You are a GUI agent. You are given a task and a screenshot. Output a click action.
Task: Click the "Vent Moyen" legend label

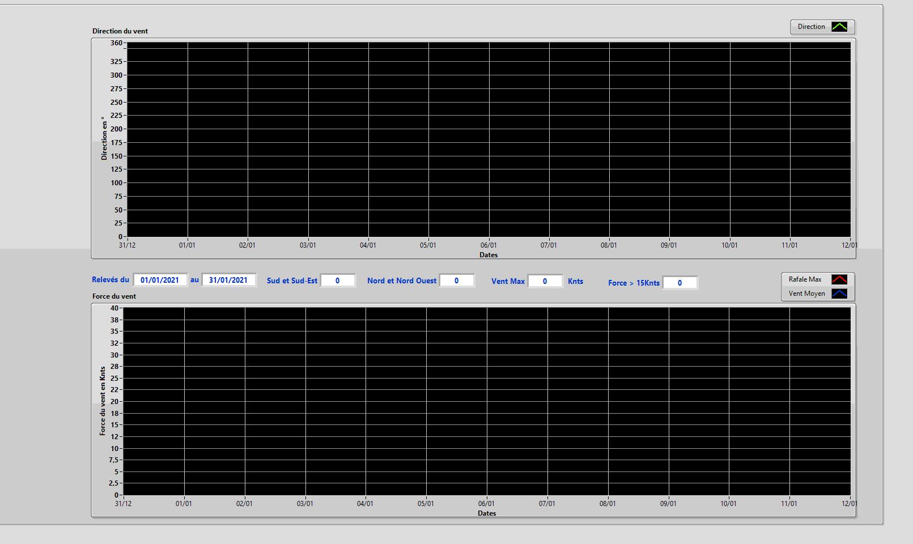(x=806, y=294)
